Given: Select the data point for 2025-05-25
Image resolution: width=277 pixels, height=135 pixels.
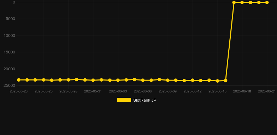Looking at the screenshot, I should click(43, 80).
